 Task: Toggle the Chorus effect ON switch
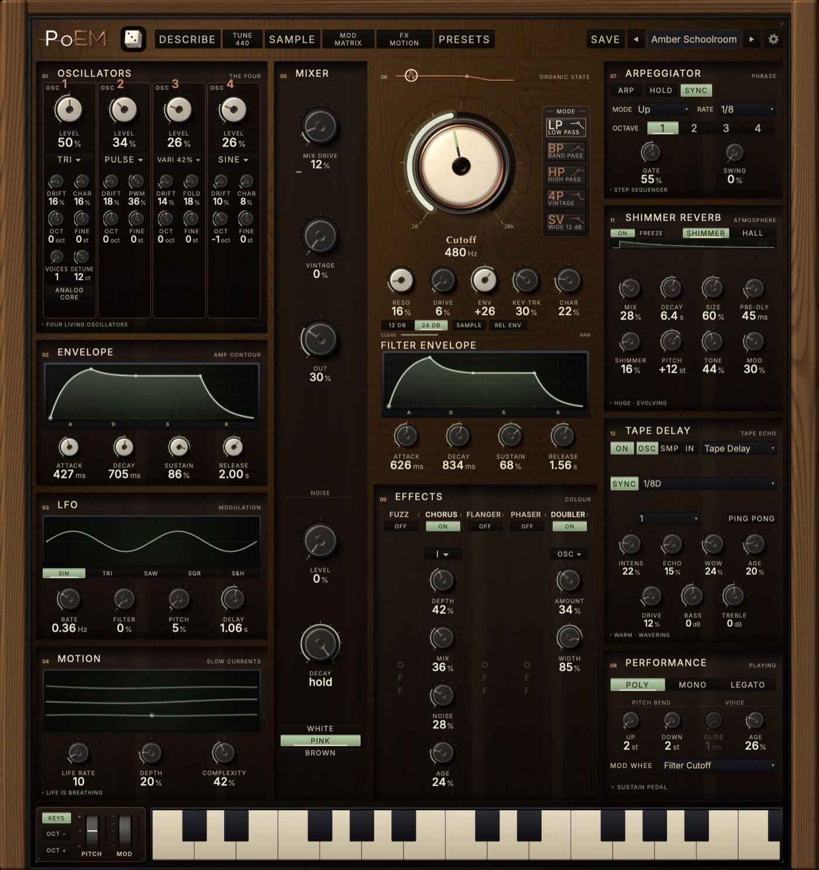point(443,527)
